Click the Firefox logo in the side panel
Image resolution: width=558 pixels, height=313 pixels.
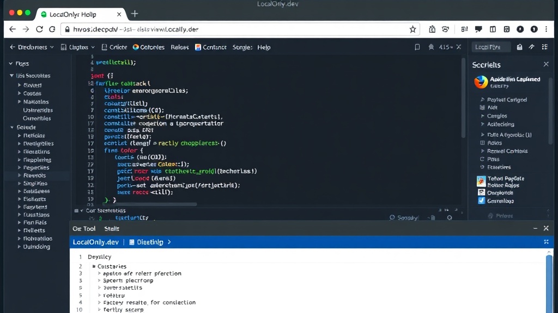(x=481, y=82)
